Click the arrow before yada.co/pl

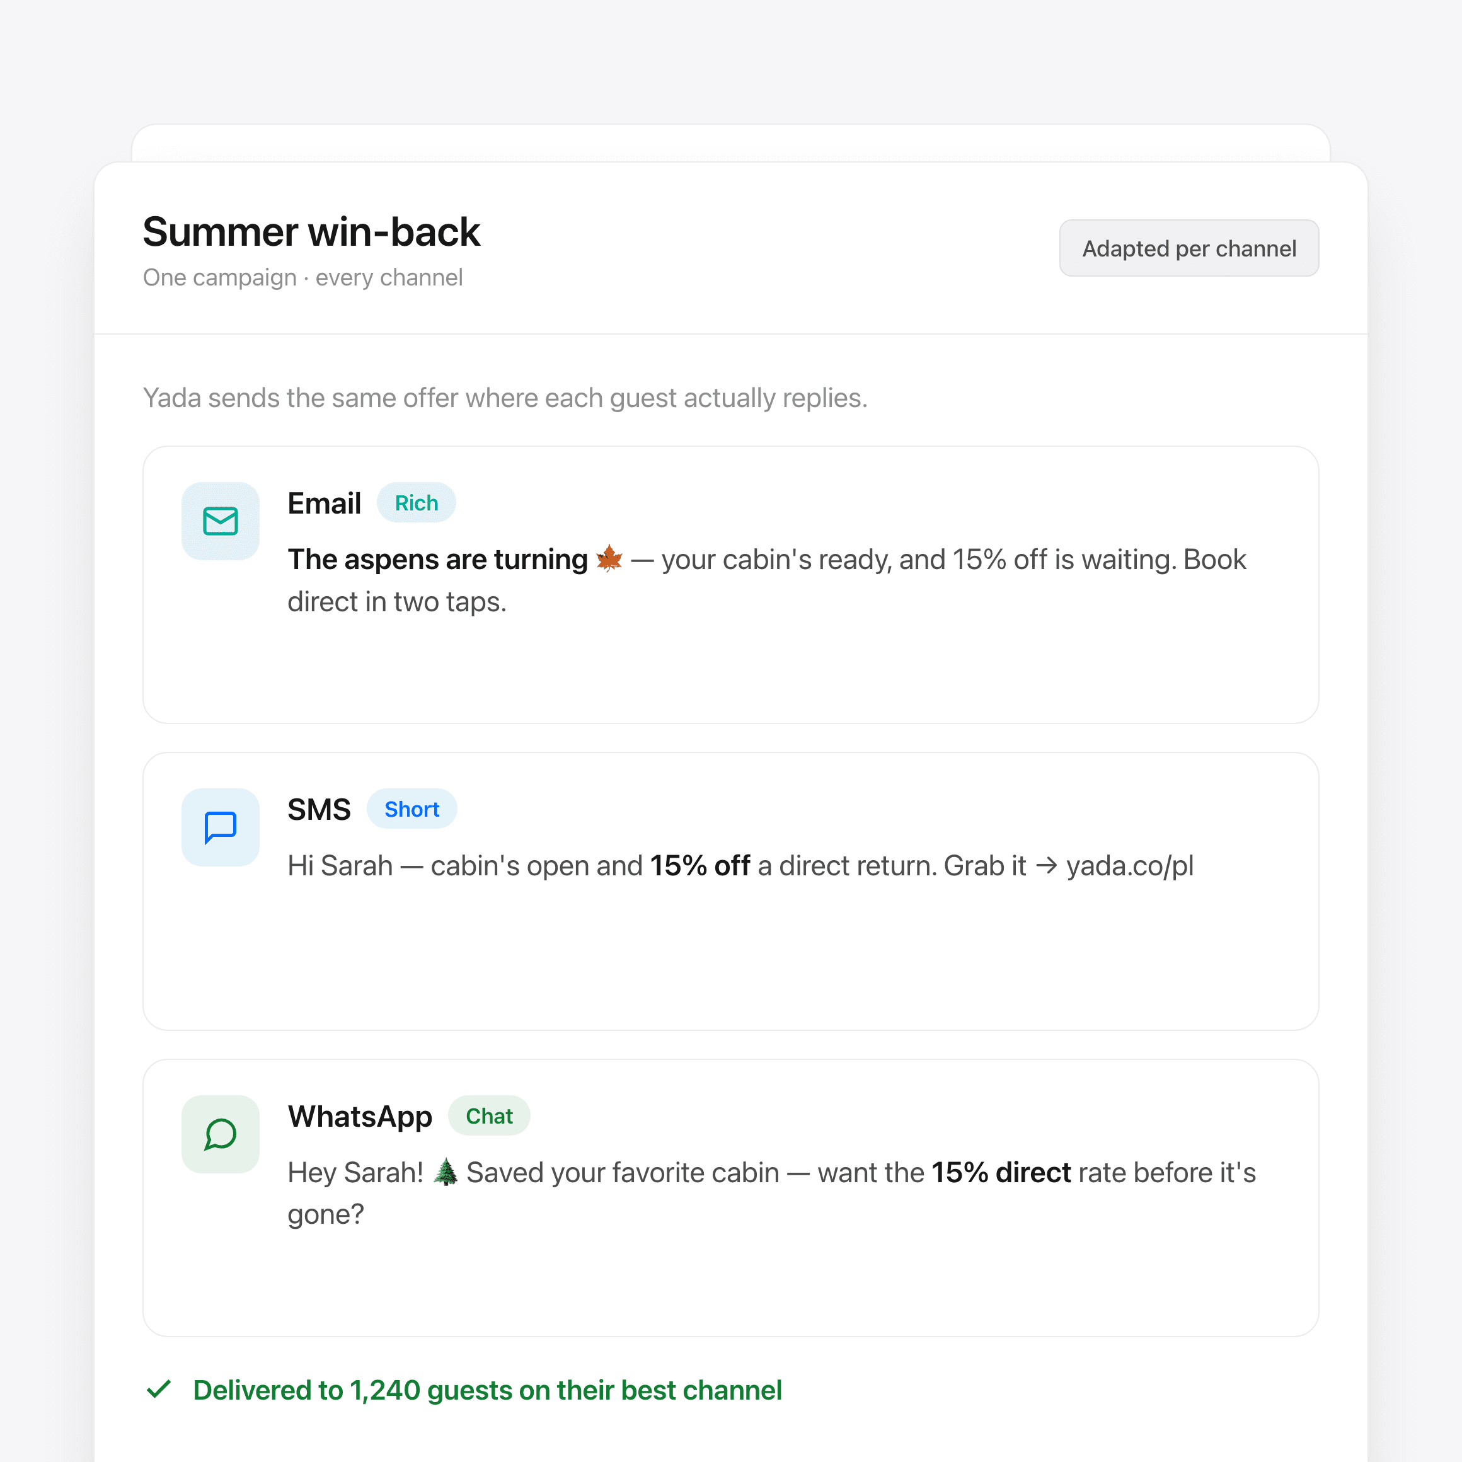click(1046, 866)
